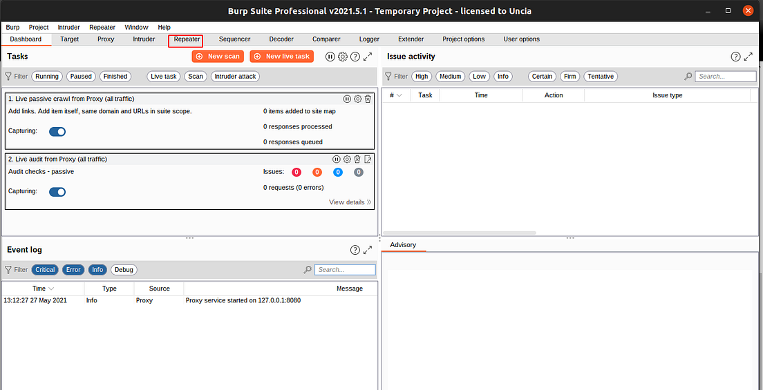763x390 pixels.
Task: Pause the Live passive crawl task
Action: 347,99
